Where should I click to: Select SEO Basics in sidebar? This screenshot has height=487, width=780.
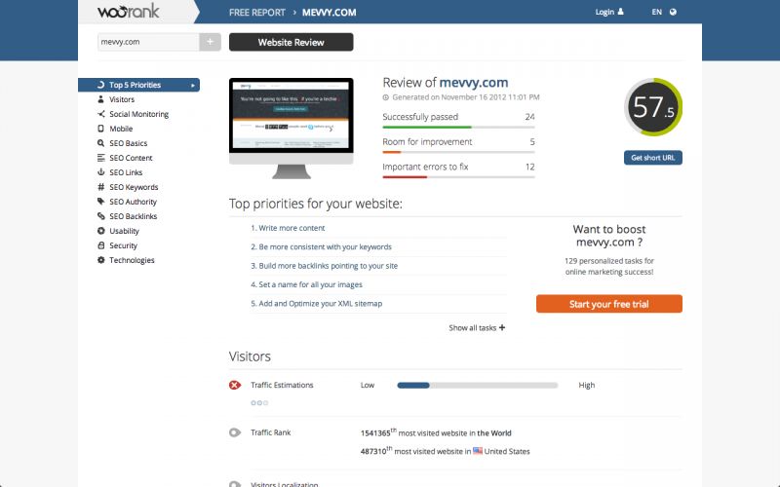click(x=129, y=143)
